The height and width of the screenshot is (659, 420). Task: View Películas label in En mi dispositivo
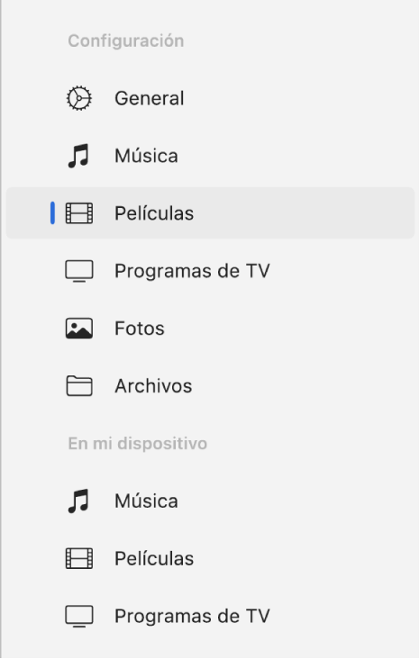point(154,558)
